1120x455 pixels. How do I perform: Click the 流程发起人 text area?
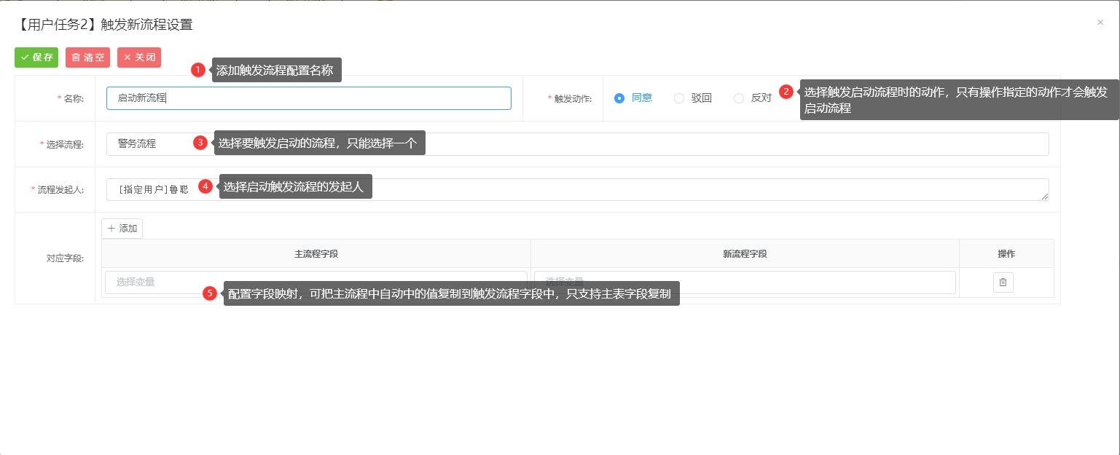(656, 189)
